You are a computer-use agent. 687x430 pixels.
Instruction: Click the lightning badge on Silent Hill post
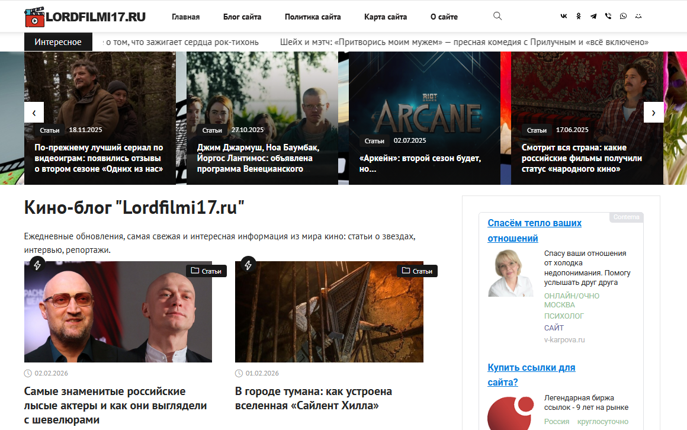click(248, 265)
